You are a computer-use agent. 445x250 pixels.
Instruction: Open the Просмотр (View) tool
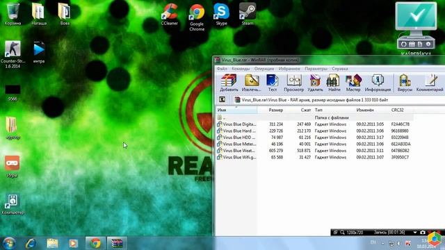coord(293,83)
